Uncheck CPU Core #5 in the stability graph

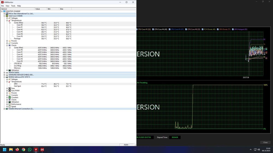coord(170,29)
